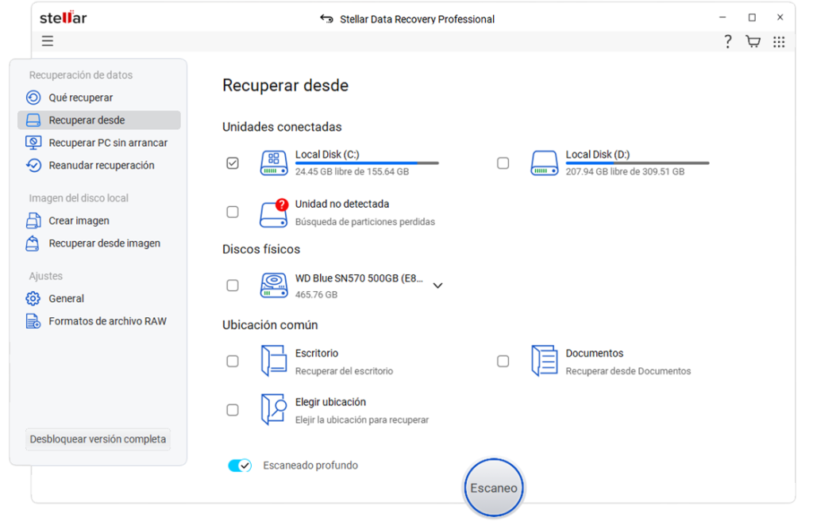
Task: Check the Unidad no detectada checkbox
Action: tap(233, 213)
